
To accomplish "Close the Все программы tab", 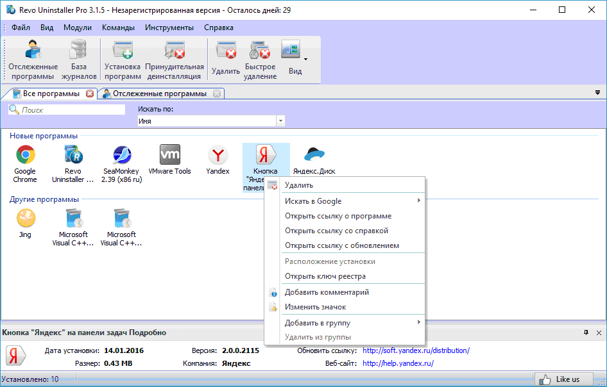I will click(90, 94).
